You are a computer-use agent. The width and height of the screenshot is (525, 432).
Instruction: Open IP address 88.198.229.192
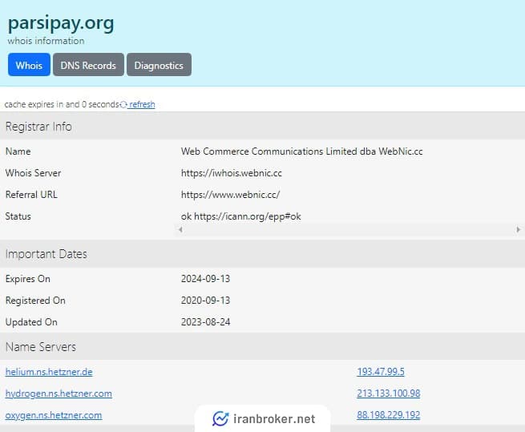(389, 415)
